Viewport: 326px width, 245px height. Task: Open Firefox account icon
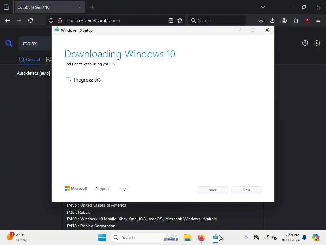coord(284,20)
